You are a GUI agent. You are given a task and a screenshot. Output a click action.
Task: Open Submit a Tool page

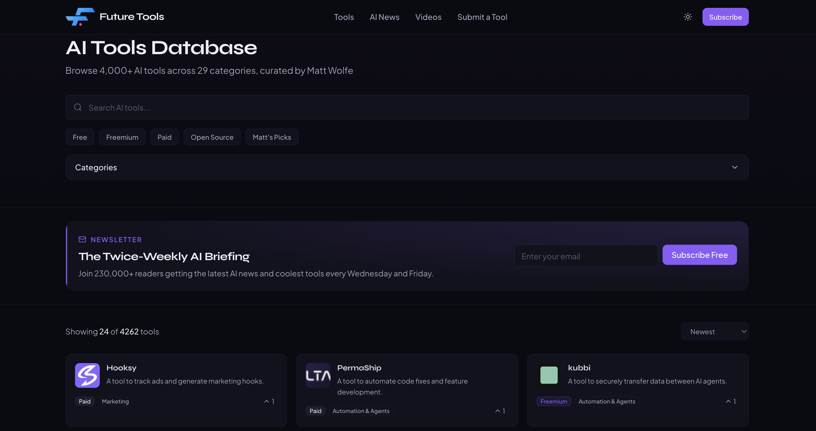[482, 17]
